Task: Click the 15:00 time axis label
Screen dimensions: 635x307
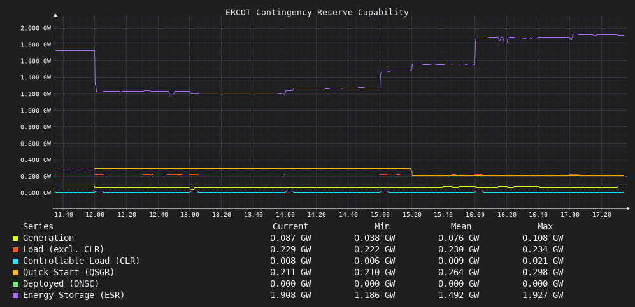Action: [380, 214]
